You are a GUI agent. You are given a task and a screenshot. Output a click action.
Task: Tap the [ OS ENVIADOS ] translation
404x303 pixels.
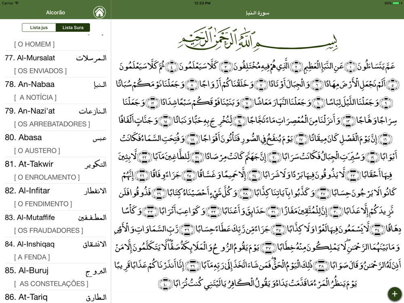click(40, 71)
